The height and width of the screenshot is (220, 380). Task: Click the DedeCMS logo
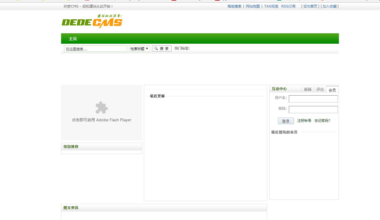(92, 21)
